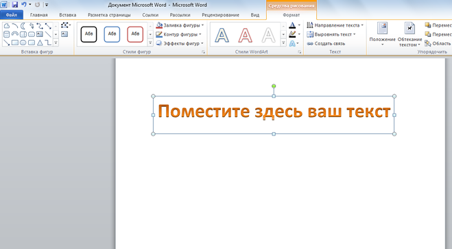The height and width of the screenshot is (249, 452).
Task: Open the Стили WordArt dialog launcher
Action: pos(300,52)
